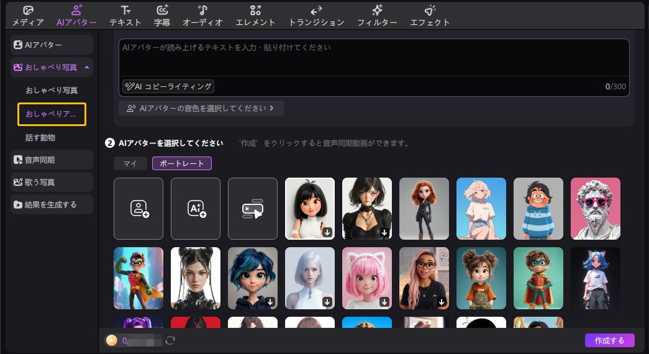The width and height of the screenshot is (649, 354).
Task: Click the AI generate avatar icon
Action: pos(196,209)
